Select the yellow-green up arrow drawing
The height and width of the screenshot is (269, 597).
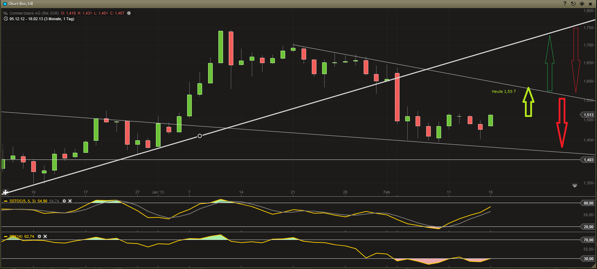(528, 102)
